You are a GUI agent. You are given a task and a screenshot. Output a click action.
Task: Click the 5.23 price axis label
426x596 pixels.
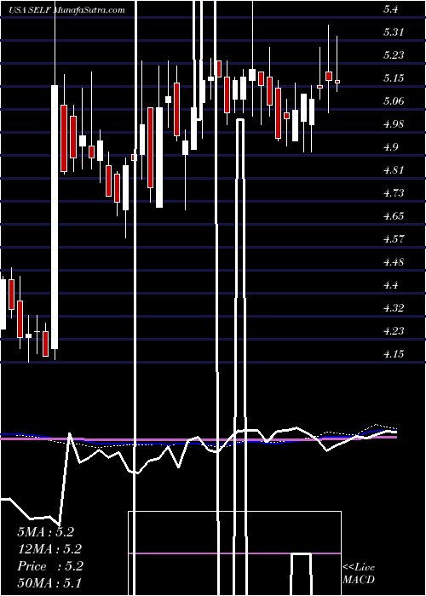[x=394, y=56]
